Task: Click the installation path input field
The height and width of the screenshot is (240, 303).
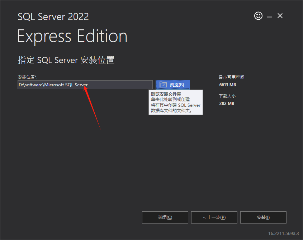Action: tap(85, 85)
